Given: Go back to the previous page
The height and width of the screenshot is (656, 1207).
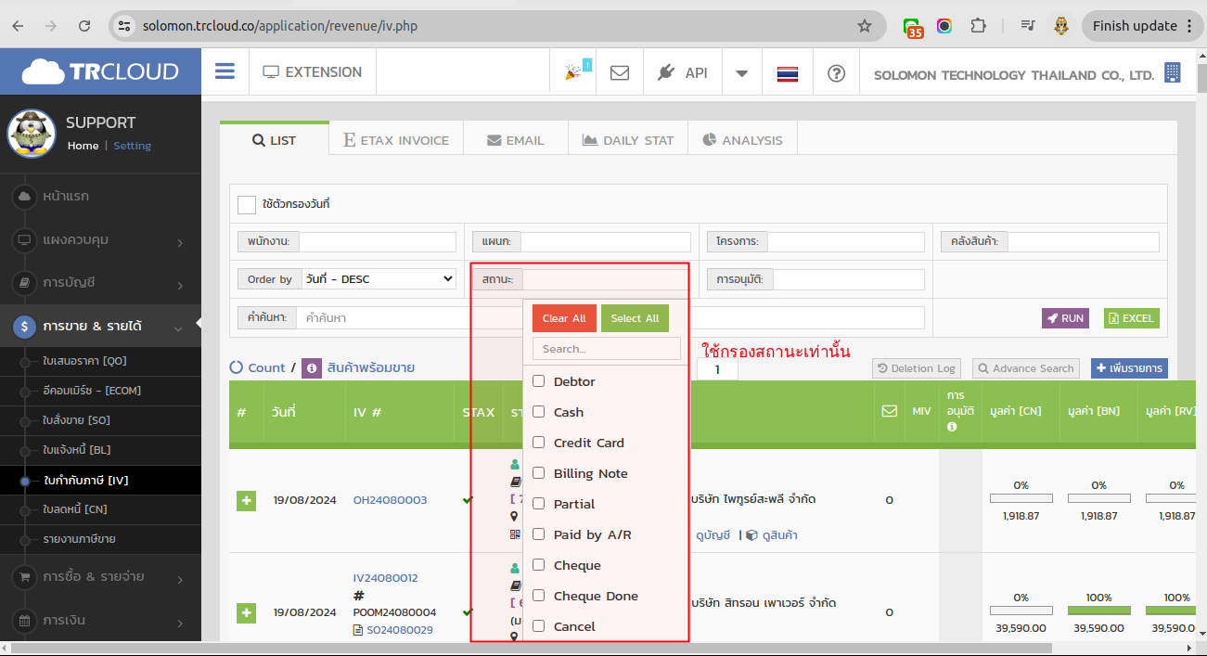Looking at the screenshot, I should 18,26.
